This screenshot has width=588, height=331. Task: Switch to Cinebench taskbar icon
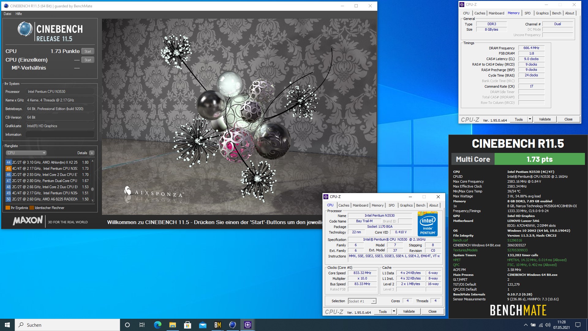pos(232,325)
